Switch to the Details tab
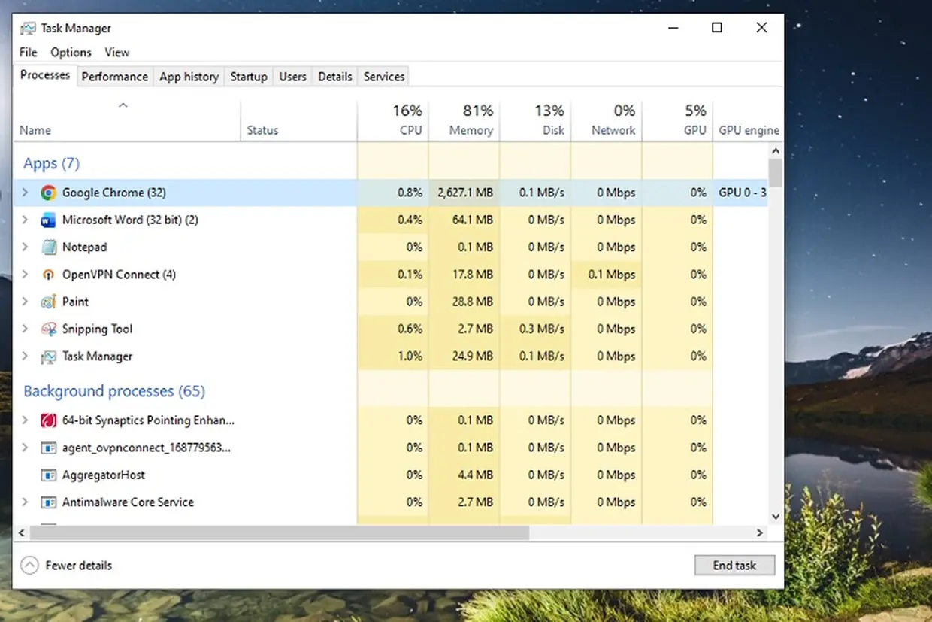932x622 pixels. 335,77
